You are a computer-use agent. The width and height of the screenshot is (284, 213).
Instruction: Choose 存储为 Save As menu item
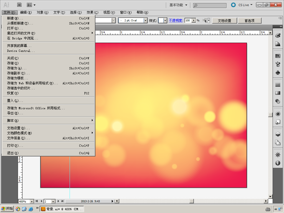coord(48,68)
